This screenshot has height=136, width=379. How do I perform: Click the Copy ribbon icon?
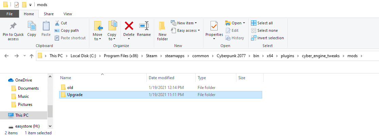(32, 26)
